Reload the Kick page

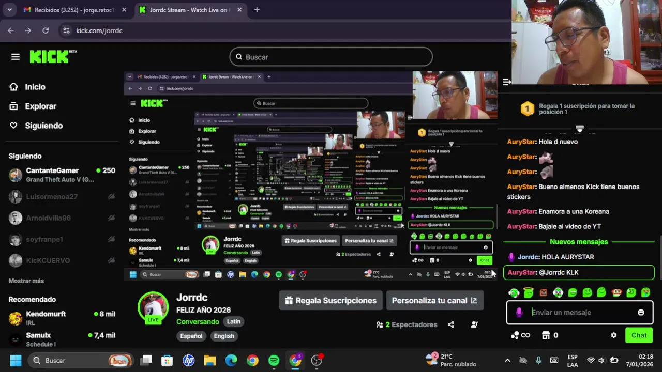pos(46,30)
